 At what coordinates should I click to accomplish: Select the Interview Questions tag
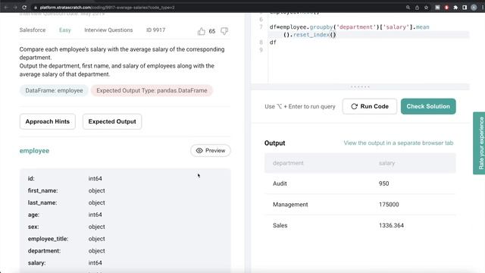pyautogui.click(x=108, y=30)
